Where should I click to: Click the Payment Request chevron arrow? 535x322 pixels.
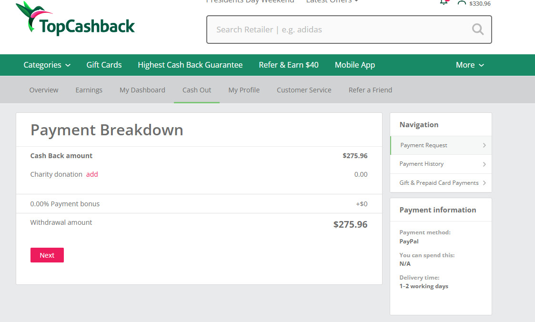(484, 145)
